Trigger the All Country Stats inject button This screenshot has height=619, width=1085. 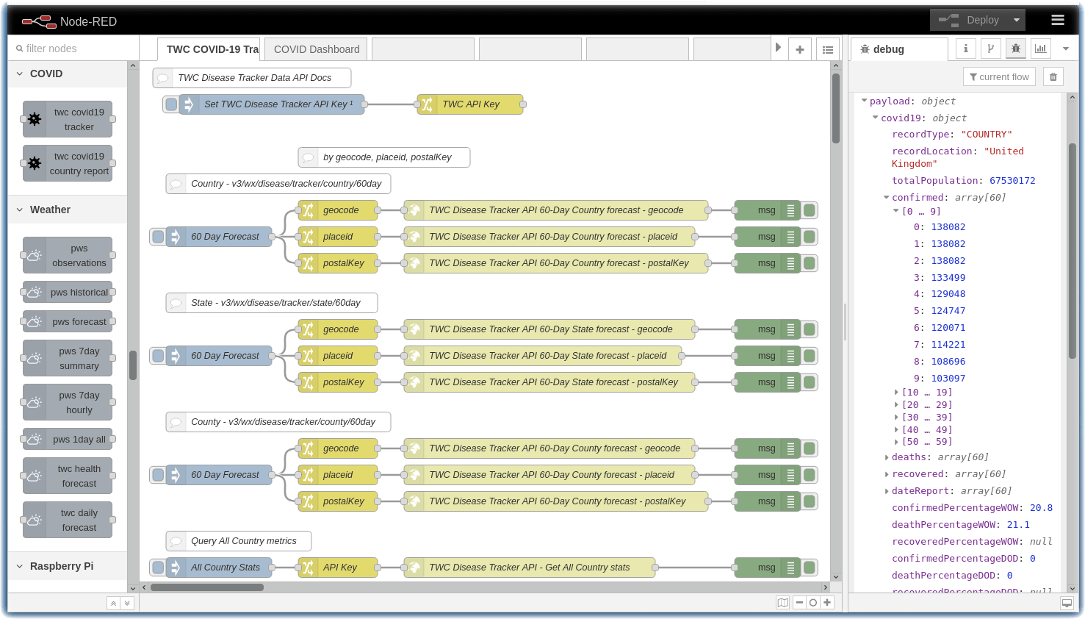click(x=157, y=568)
